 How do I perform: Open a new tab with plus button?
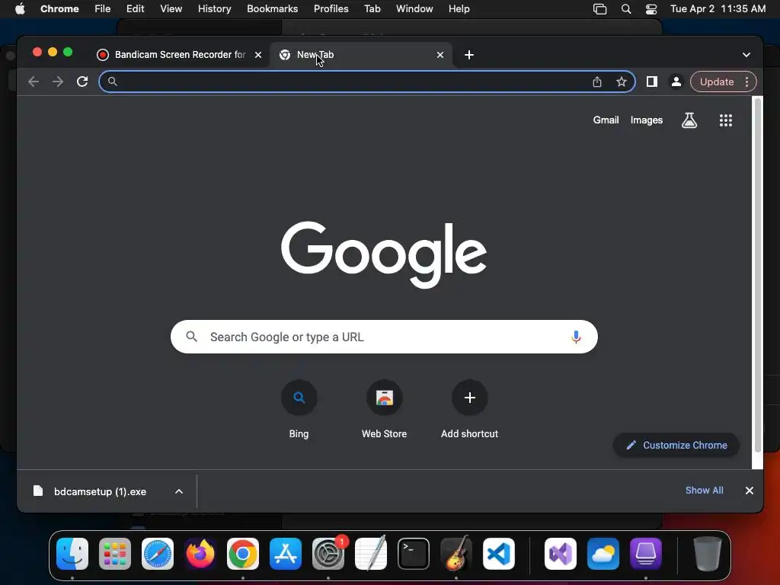click(469, 55)
